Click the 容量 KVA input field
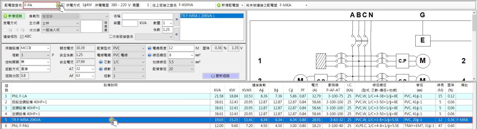 130,23
